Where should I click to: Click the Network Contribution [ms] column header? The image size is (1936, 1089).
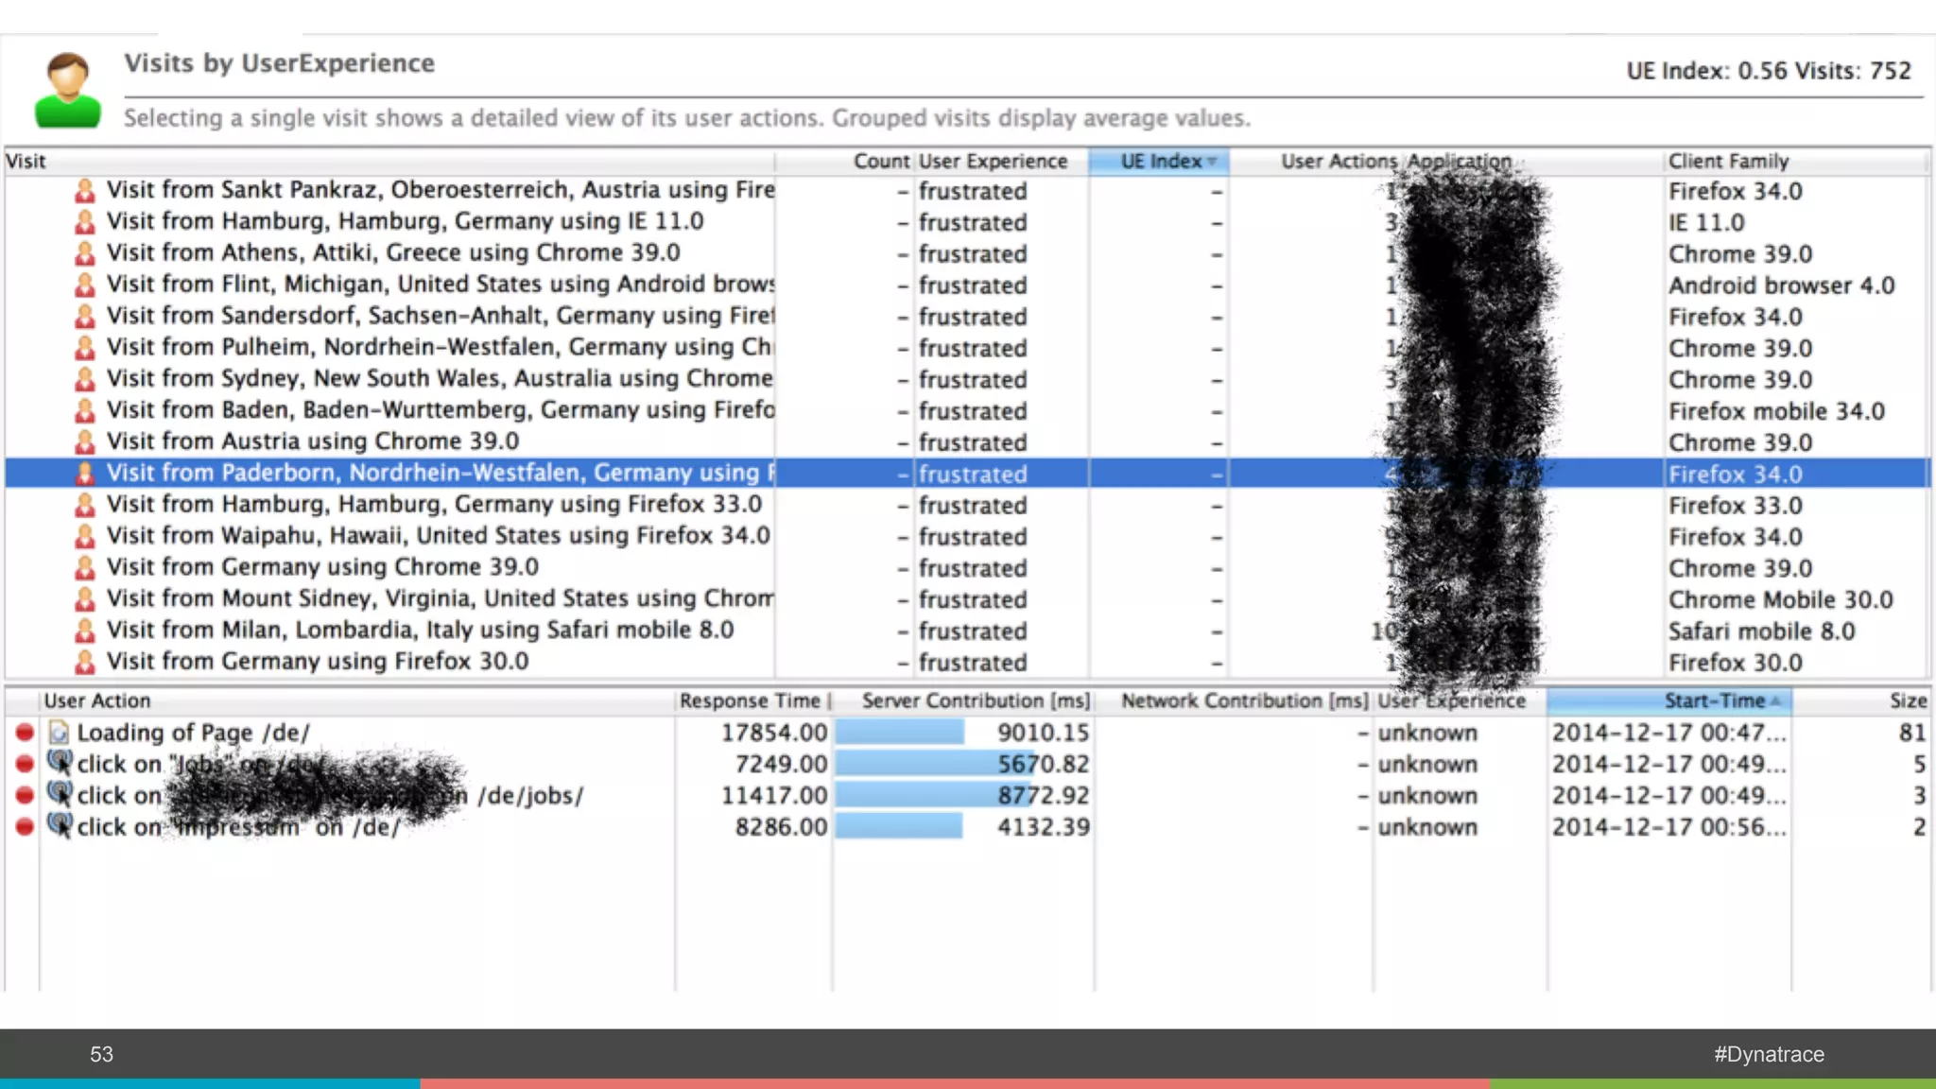point(1243,701)
